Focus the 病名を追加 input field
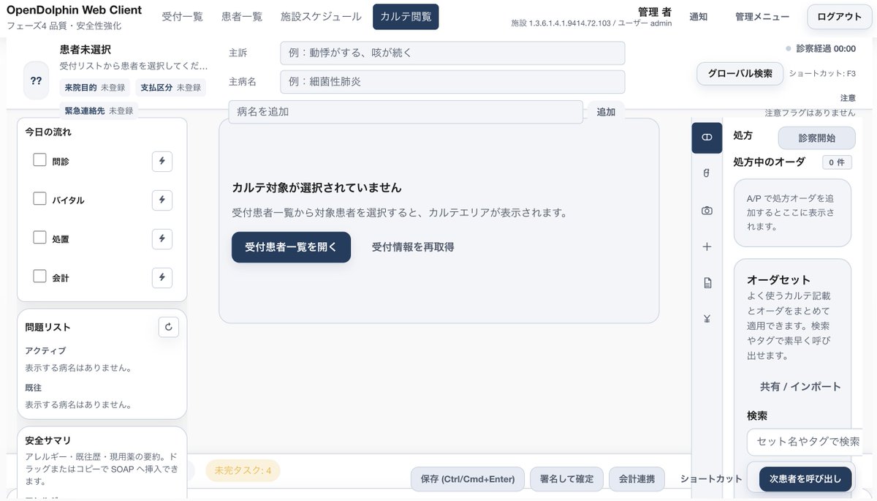 (x=406, y=112)
